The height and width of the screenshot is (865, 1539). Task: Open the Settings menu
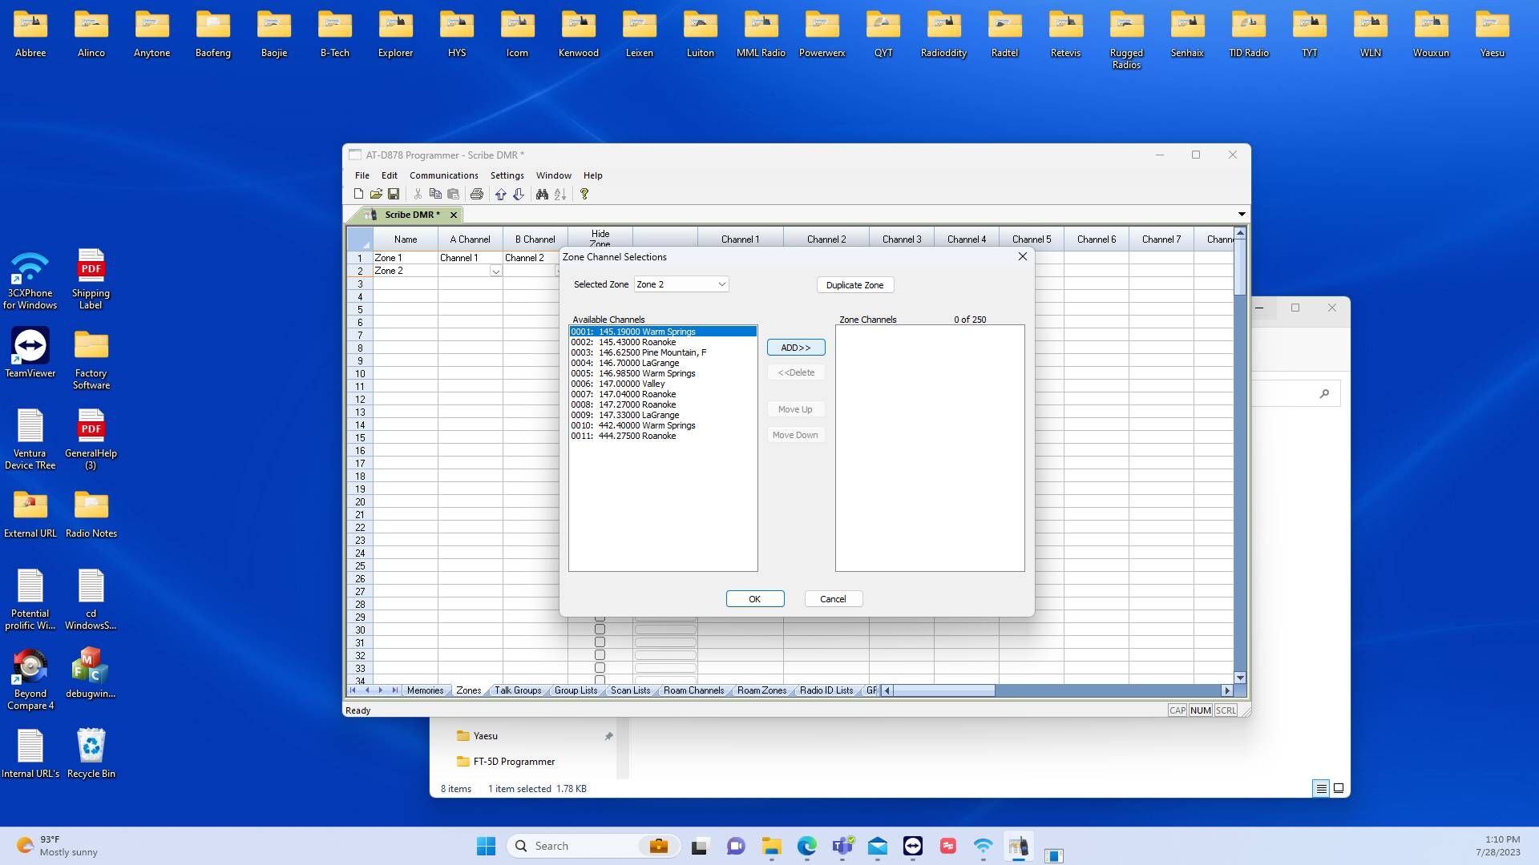[x=507, y=175]
